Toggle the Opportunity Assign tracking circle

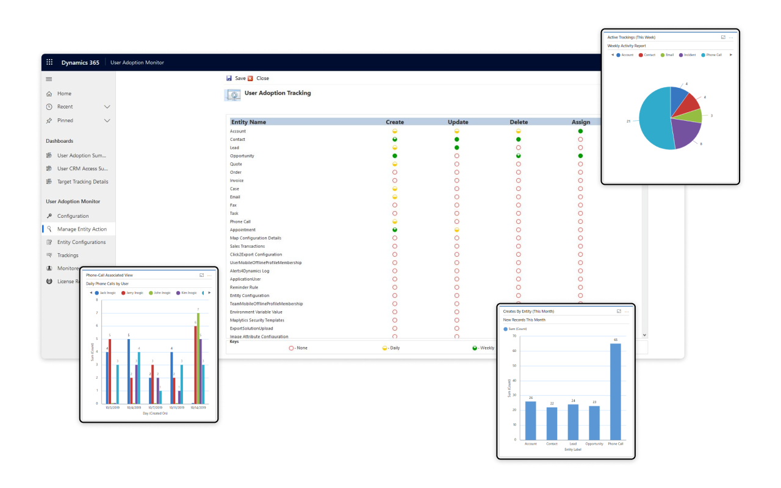580,156
